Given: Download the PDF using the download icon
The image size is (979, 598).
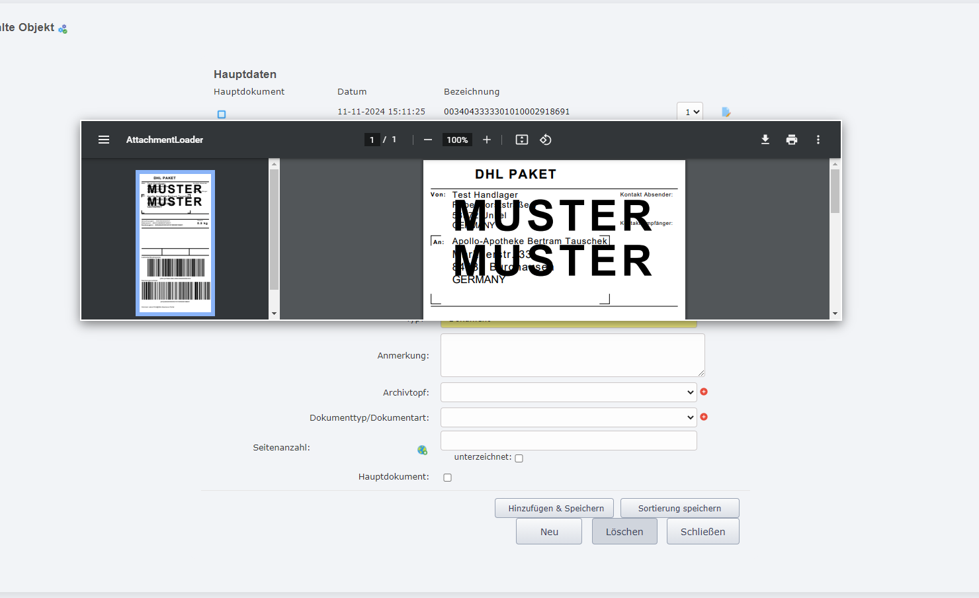Looking at the screenshot, I should [765, 140].
